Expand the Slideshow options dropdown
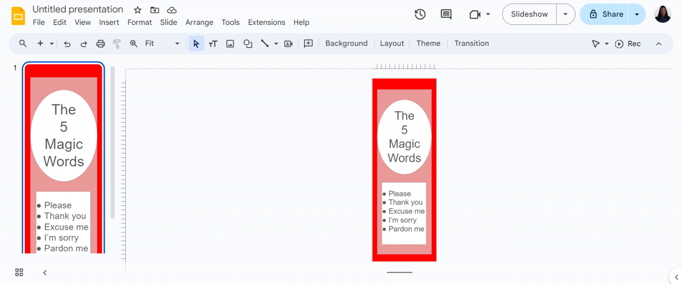 (565, 14)
